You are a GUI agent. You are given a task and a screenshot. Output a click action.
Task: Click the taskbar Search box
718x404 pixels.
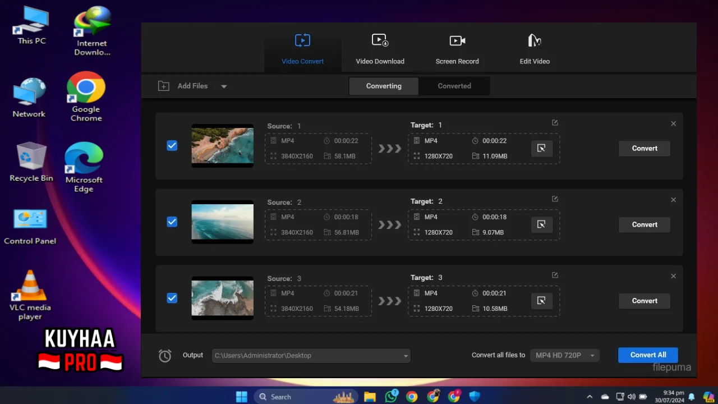pos(307,397)
